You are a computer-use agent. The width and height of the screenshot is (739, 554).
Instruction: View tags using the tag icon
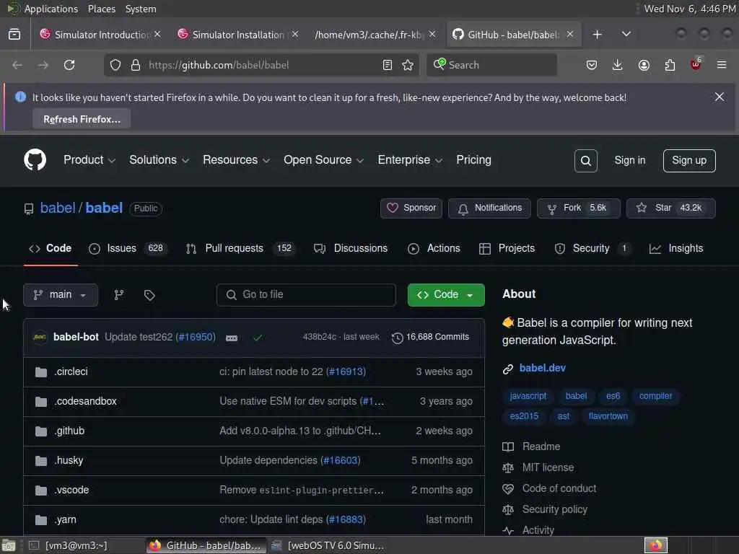coord(149,295)
